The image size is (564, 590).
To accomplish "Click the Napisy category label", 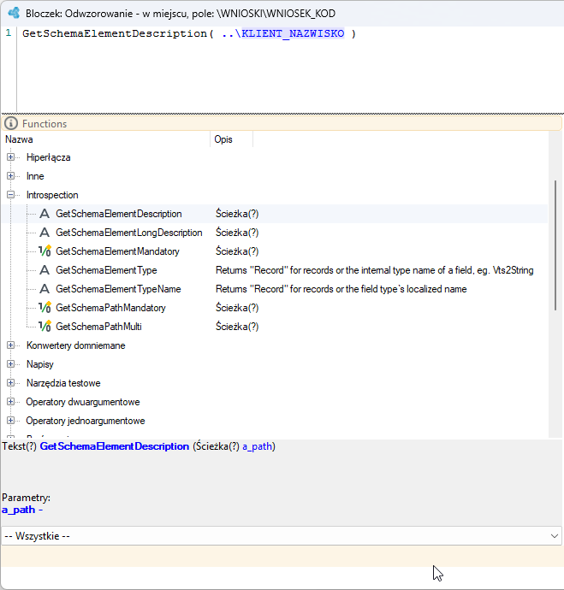I will click(40, 364).
